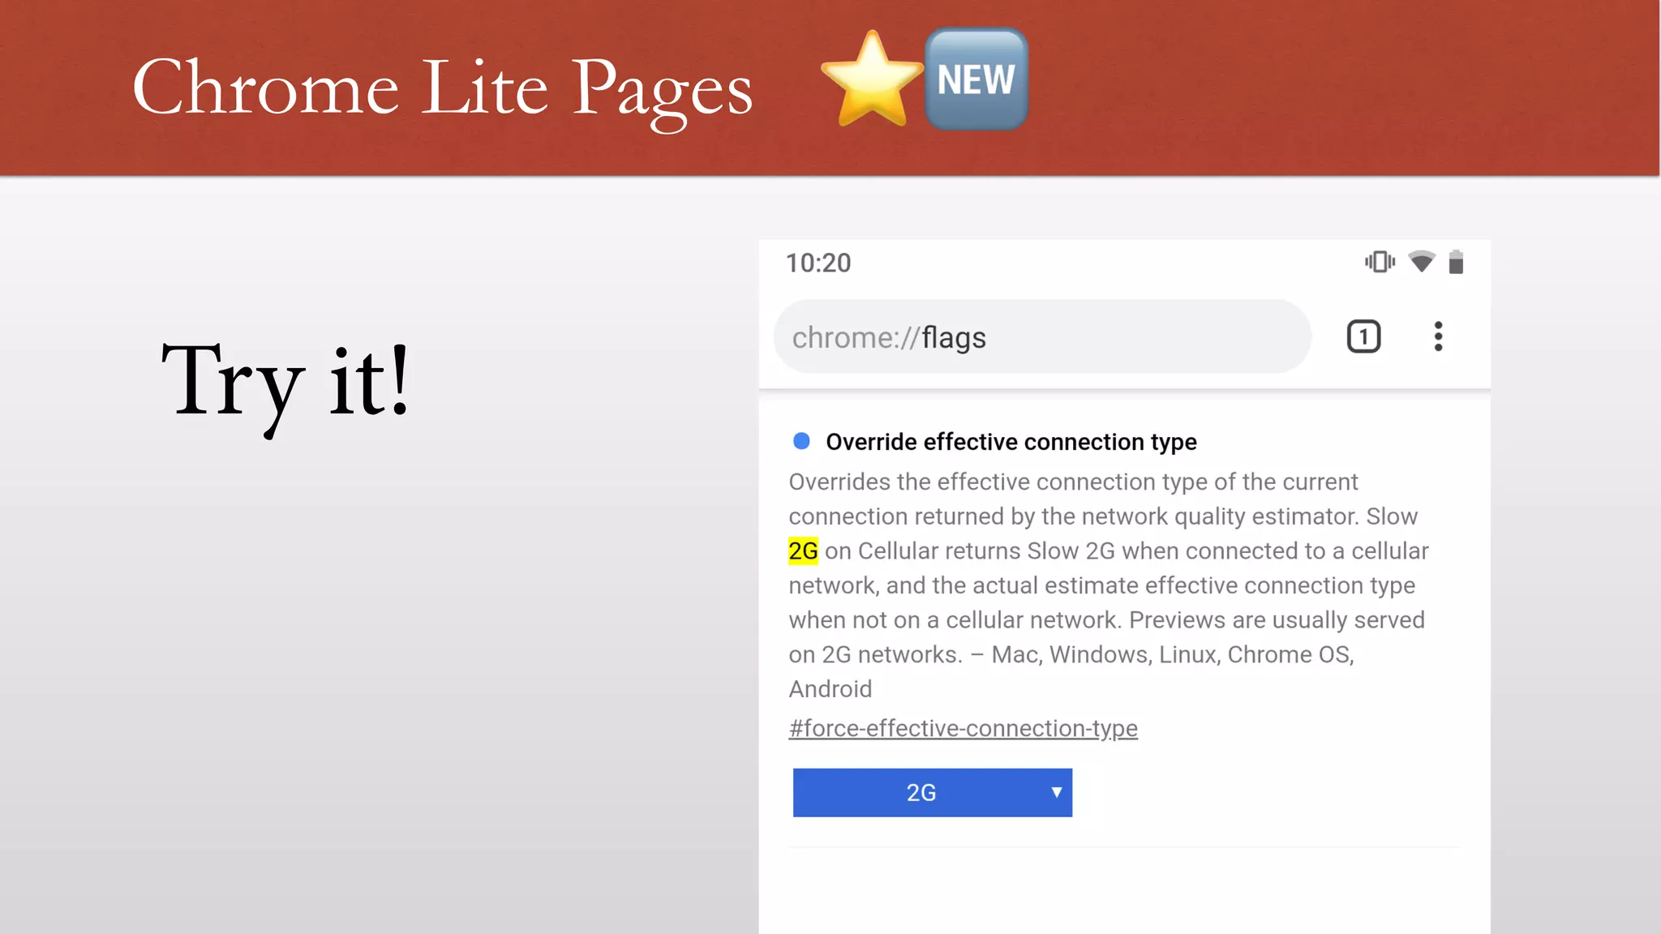
Task: Select the Override effective connection type heading
Action: coord(1011,442)
